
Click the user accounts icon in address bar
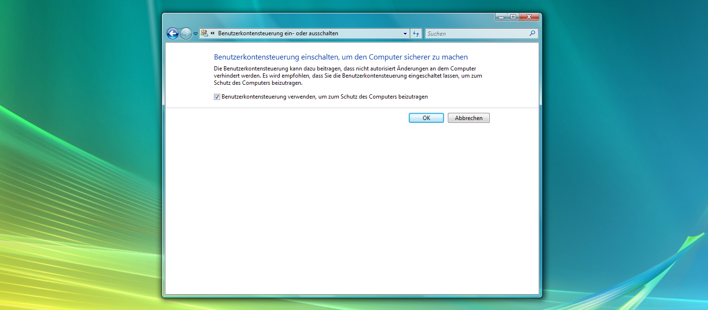[204, 33]
